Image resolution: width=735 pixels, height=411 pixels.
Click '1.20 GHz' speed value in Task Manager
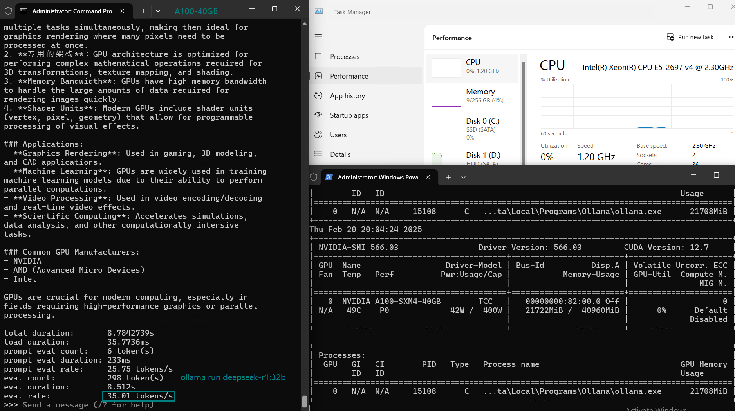pos(596,157)
